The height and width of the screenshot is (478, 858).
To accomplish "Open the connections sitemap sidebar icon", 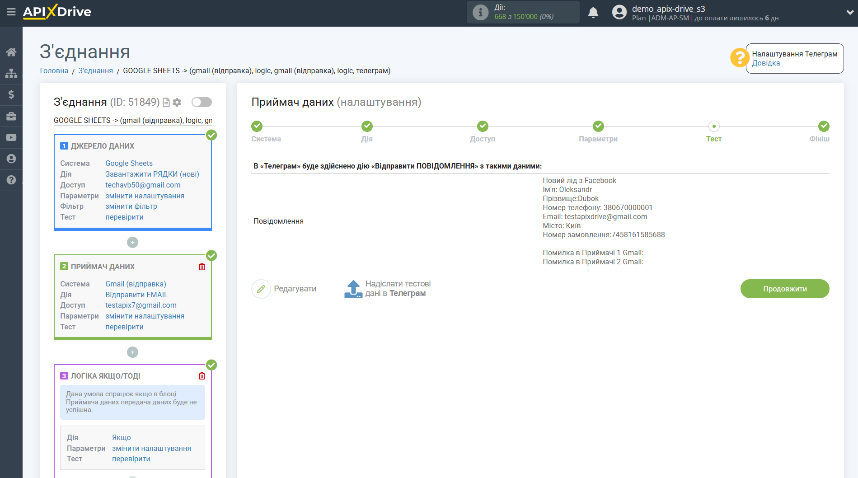I will tap(11, 73).
